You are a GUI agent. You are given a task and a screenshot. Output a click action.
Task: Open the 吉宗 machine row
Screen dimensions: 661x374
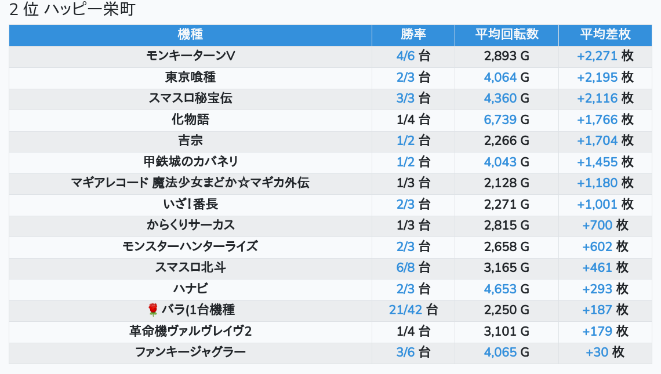point(190,141)
